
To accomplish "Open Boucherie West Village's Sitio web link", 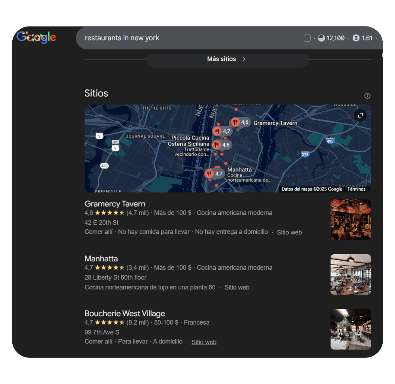I will point(204,342).
